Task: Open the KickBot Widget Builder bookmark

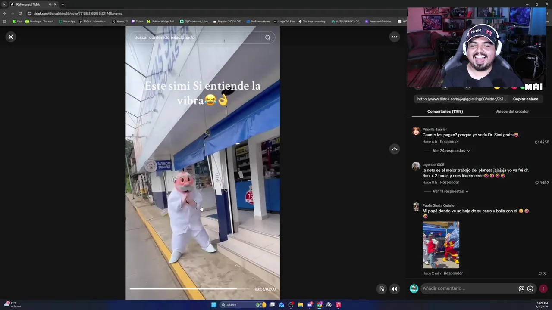Action: tap(161, 22)
